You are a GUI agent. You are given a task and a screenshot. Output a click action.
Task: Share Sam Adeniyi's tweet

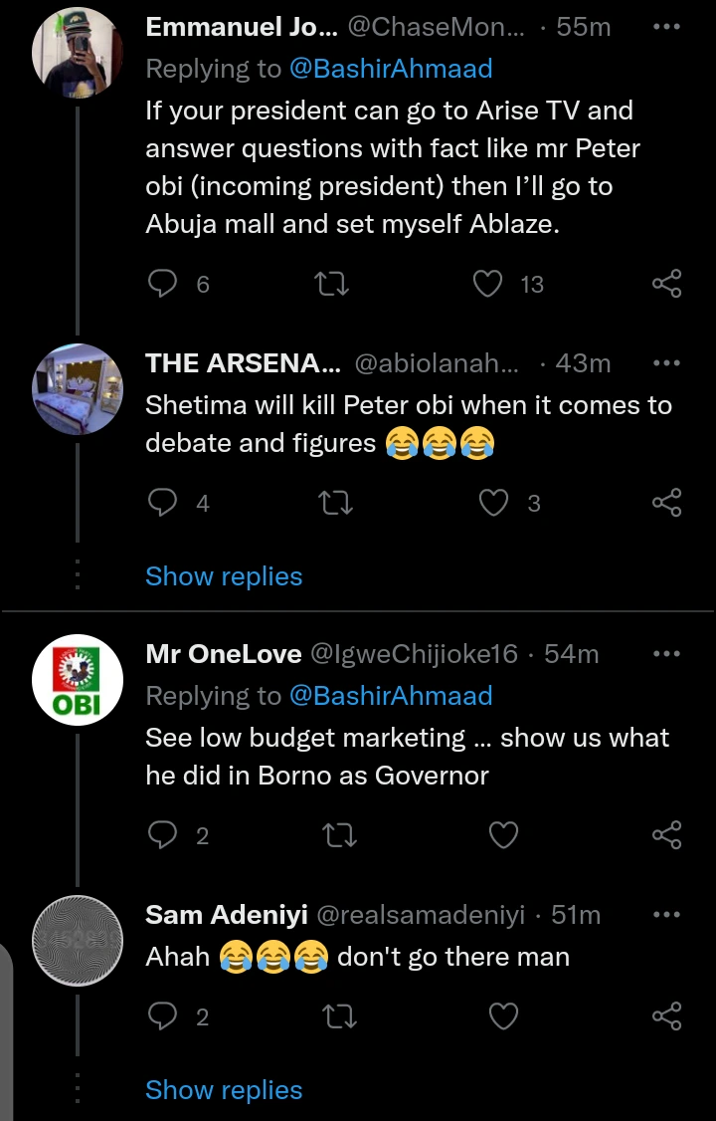click(666, 1016)
